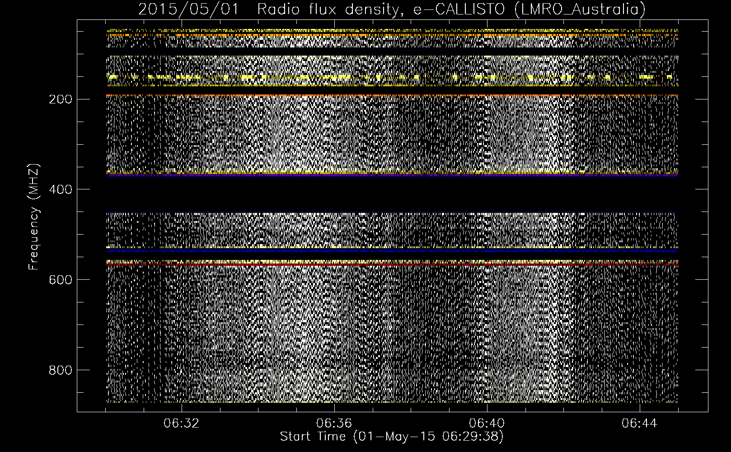Click the 600 frequency tick label

coord(60,280)
